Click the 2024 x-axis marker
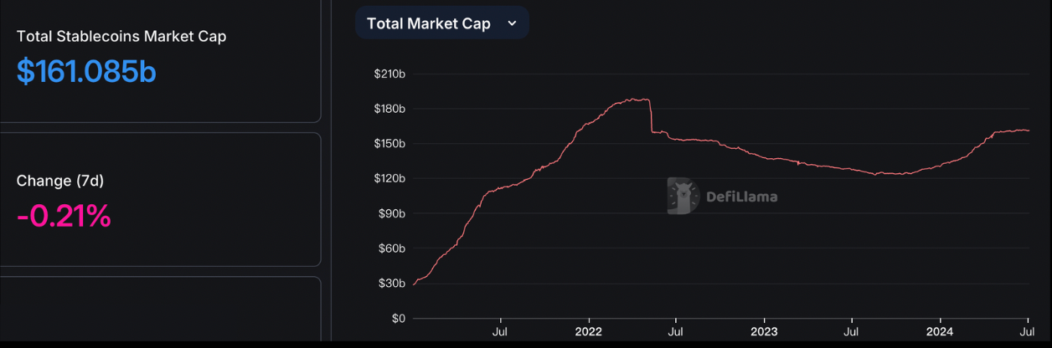Image resolution: width=1052 pixels, height=348 pixels. point(940,332)
